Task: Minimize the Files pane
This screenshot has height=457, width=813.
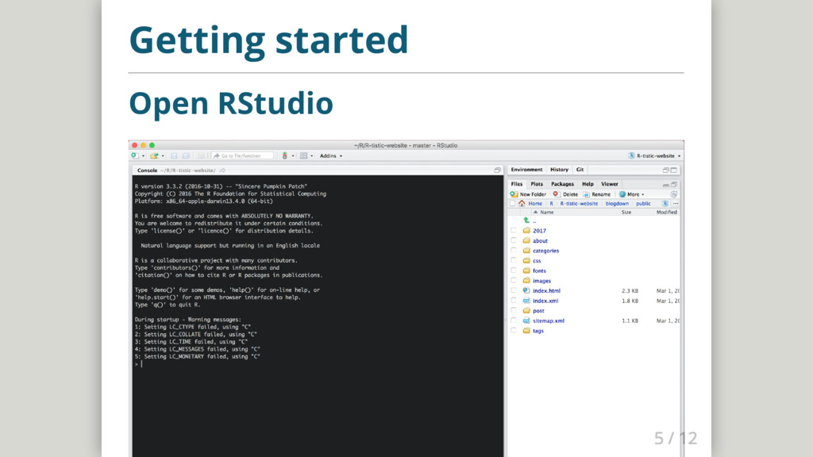Action: tap(666, 184)
